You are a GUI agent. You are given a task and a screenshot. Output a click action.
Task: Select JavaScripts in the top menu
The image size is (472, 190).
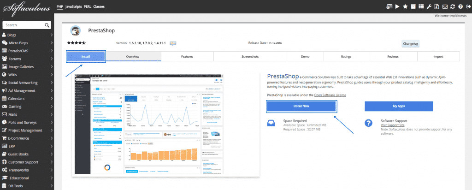click(x=73, y=6)
